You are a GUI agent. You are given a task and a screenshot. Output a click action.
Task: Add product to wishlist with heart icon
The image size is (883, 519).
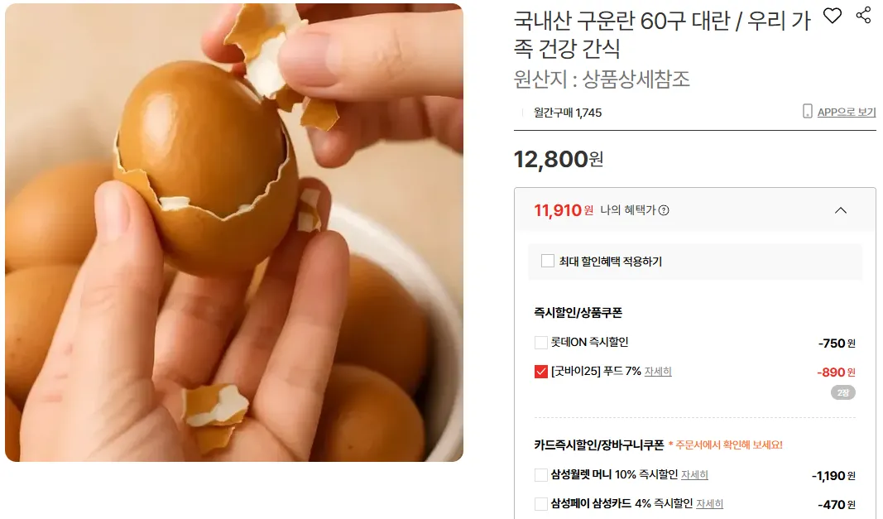click(x=833, y=16)
